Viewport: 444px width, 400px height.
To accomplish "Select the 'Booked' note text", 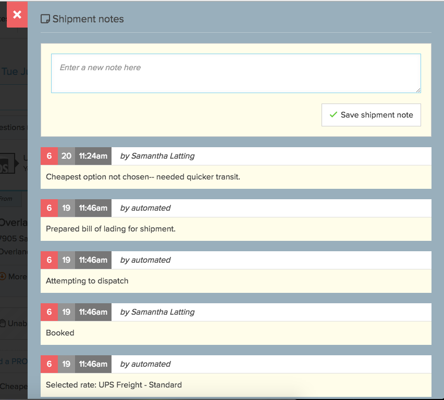I will click(x=60, y=333).
